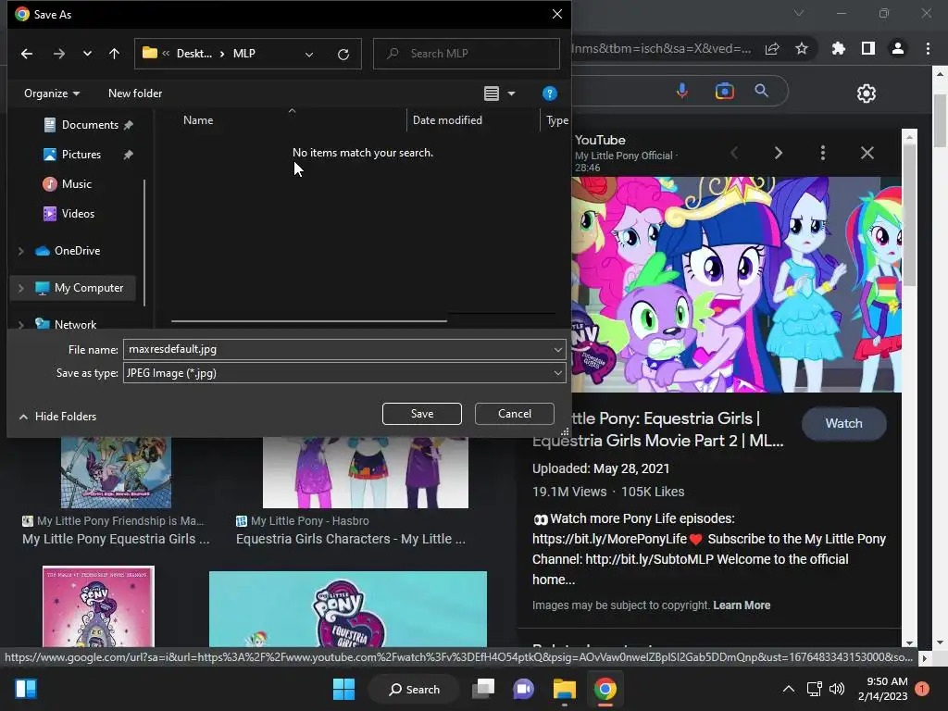
Task: Open the view options dropdown arrow
Action: pos(511,94)
